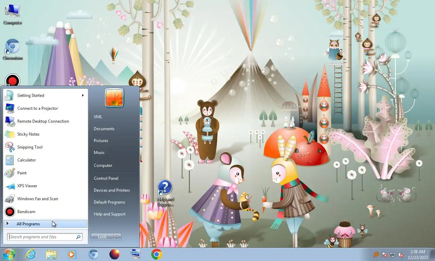
Task: Open the Computer desktop icon
Action: point(13,14)
